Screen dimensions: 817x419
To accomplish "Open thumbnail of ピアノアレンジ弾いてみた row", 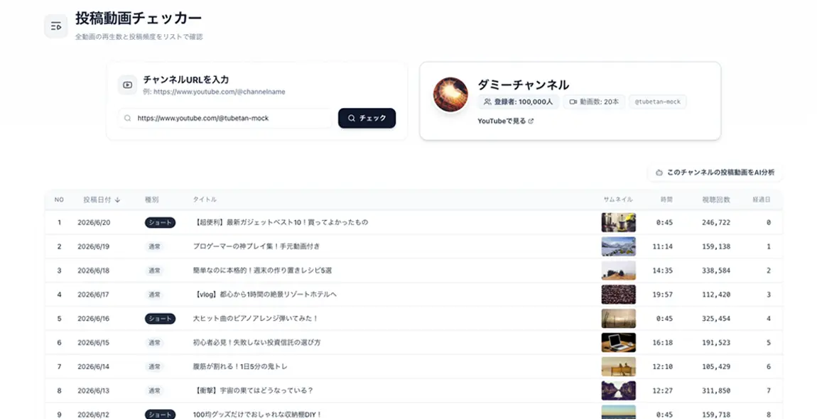I will tap(619, 318).
